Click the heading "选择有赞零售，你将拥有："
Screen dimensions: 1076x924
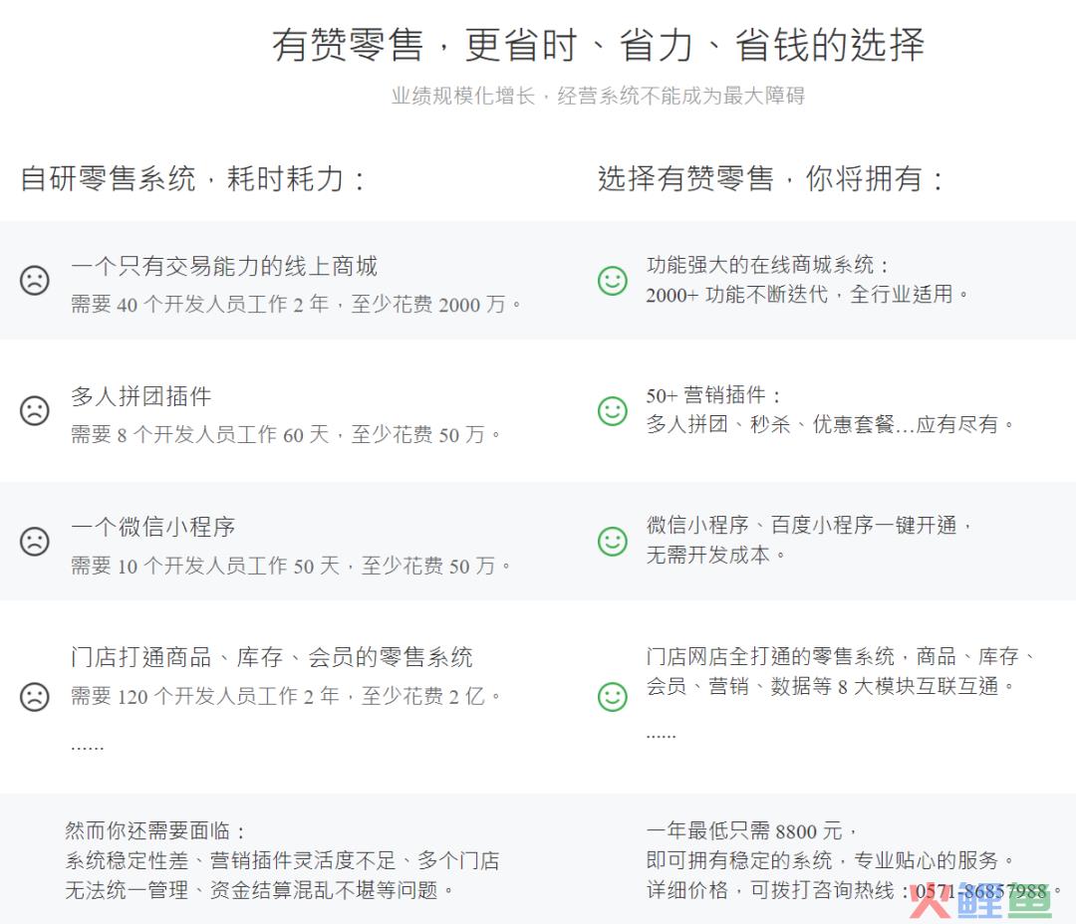(x=771, y=178)
